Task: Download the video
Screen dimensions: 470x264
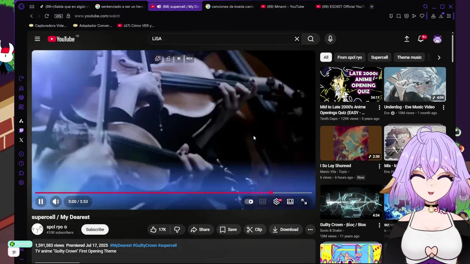Action: [x=285, y=230]
